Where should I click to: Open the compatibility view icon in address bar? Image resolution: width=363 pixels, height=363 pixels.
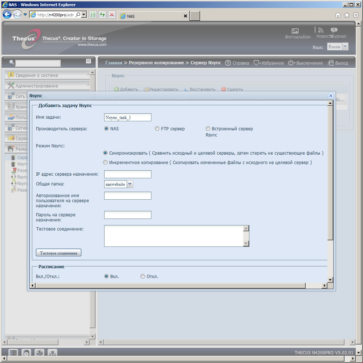tap(93, 15)
